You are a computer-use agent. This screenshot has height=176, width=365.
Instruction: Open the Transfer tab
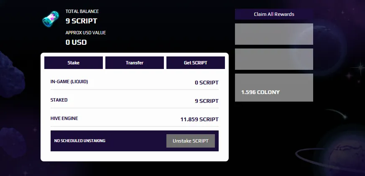point(135,63)
